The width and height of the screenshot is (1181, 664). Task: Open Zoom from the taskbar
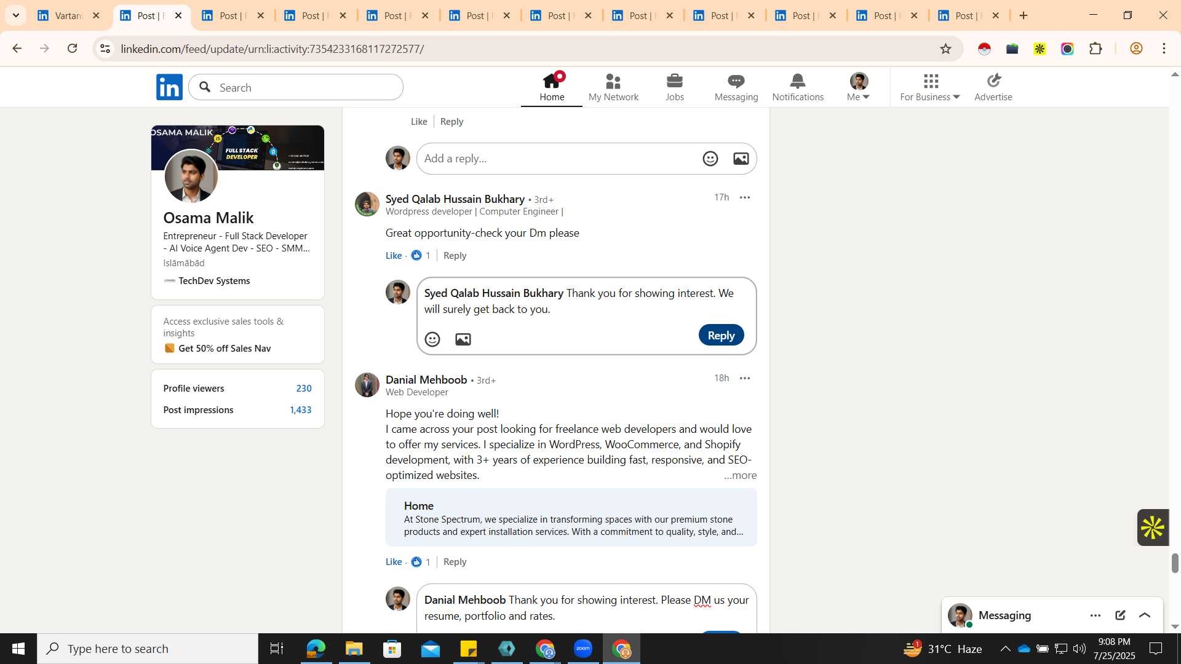(x=583, y=649)
